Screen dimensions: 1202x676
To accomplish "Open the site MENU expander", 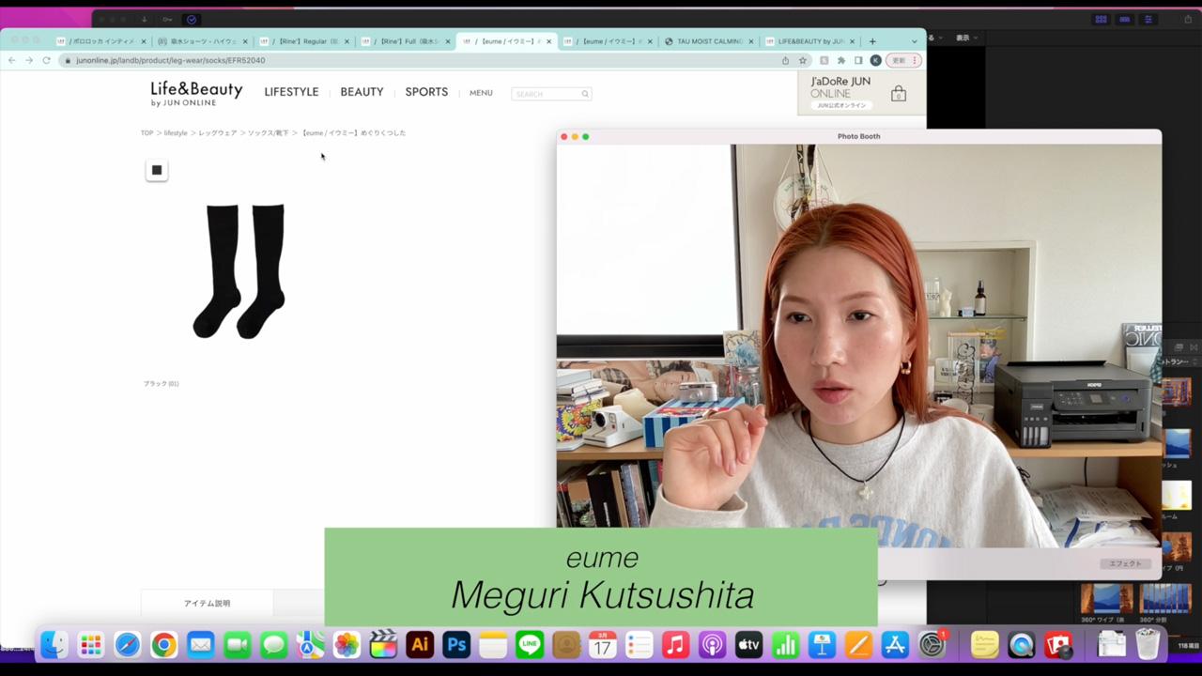I will [481, 93].
